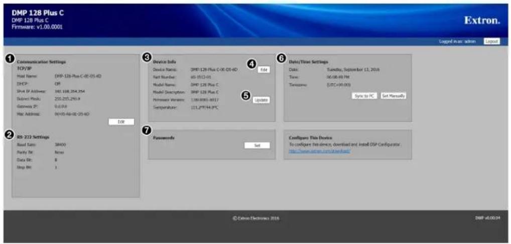
Task: Click the Host Name value
Action: (x=78, y=76)
